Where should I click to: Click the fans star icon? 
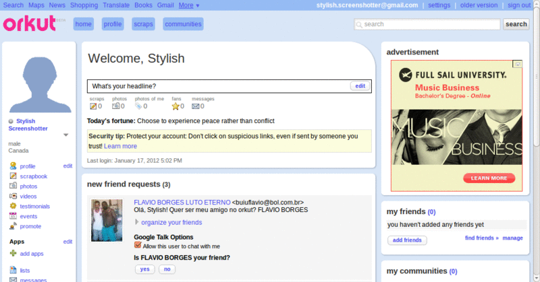[x=175, y=106]
